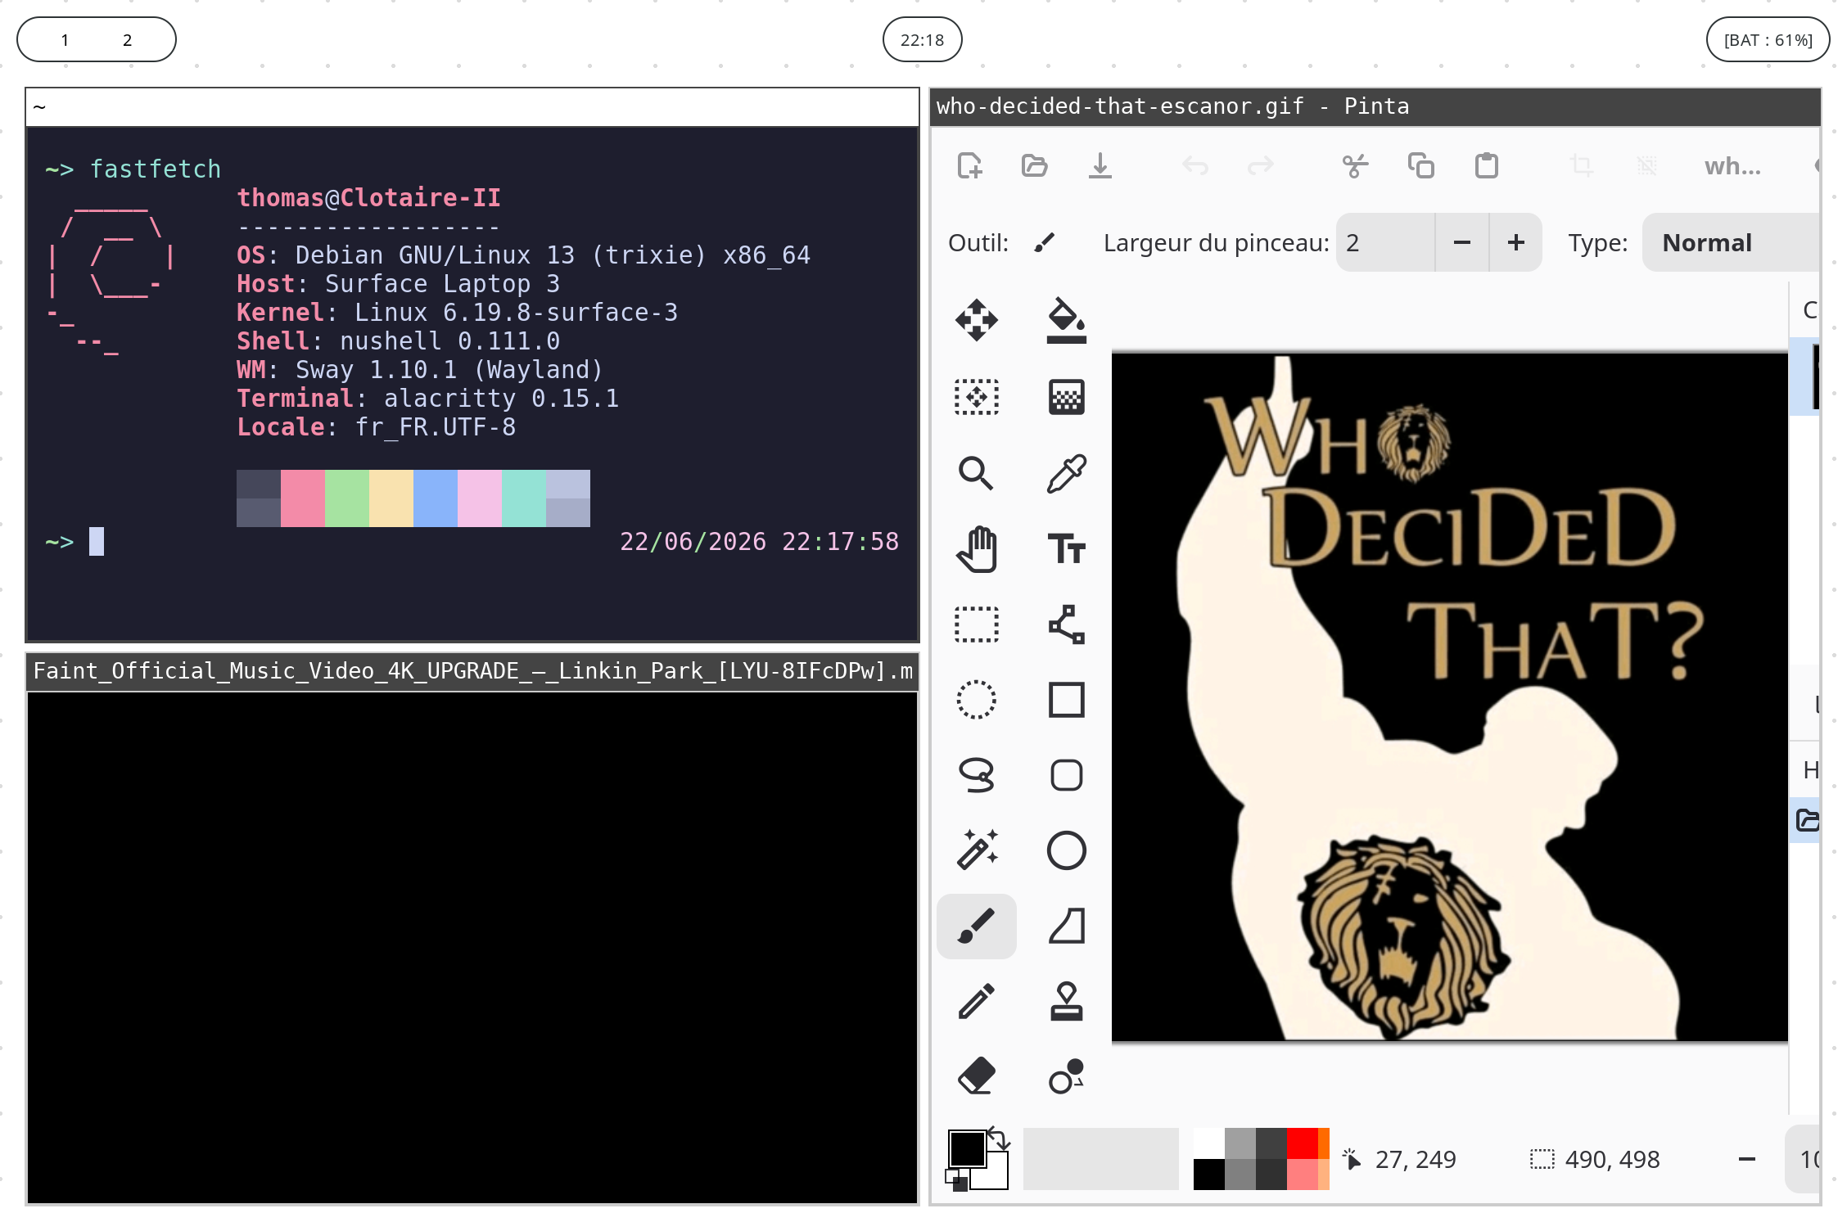Pick light red from the palette's bottom row

(x=1302, y=1175)
